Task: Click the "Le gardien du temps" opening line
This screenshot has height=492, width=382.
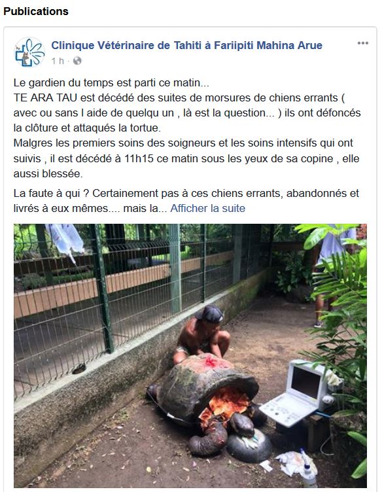Action: click(111, 83)
